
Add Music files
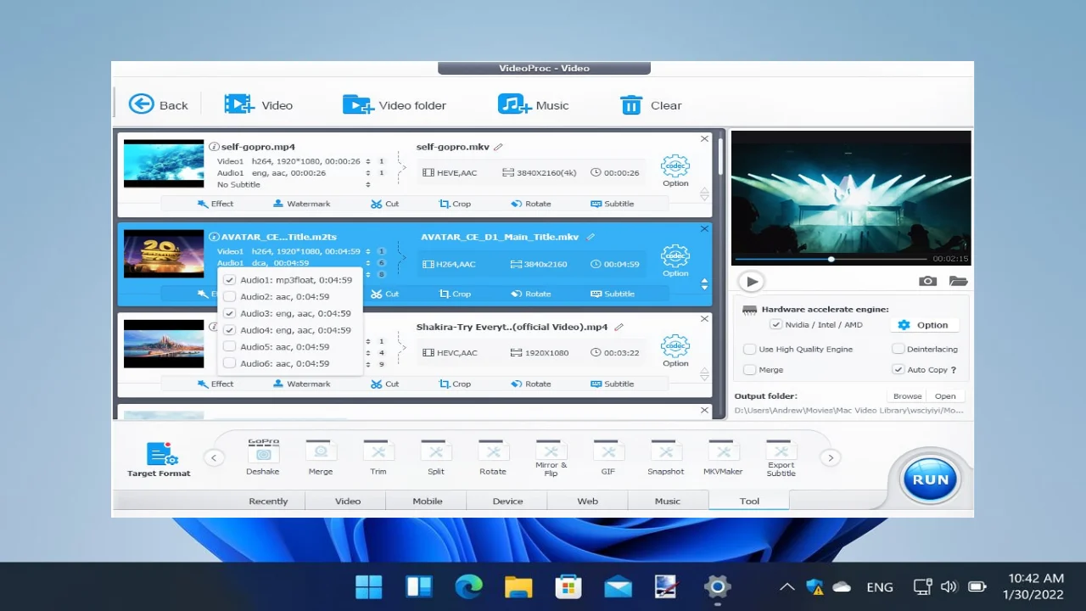(x=533, y=104)
